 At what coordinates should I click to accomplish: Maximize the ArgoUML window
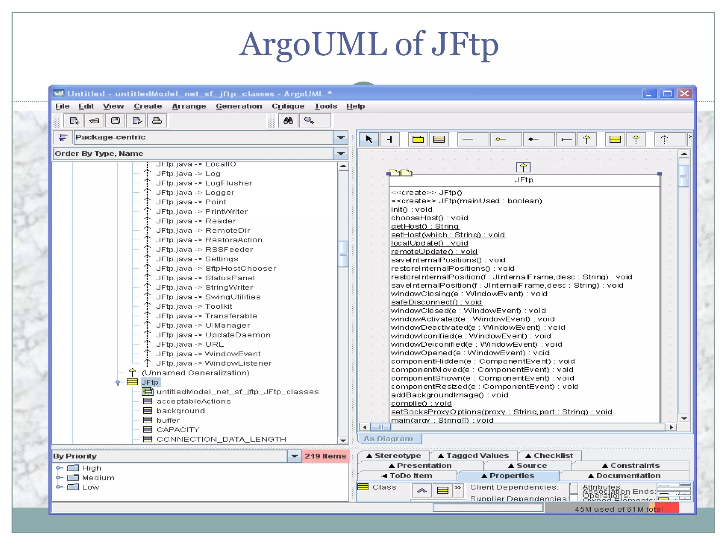(667, 94)
